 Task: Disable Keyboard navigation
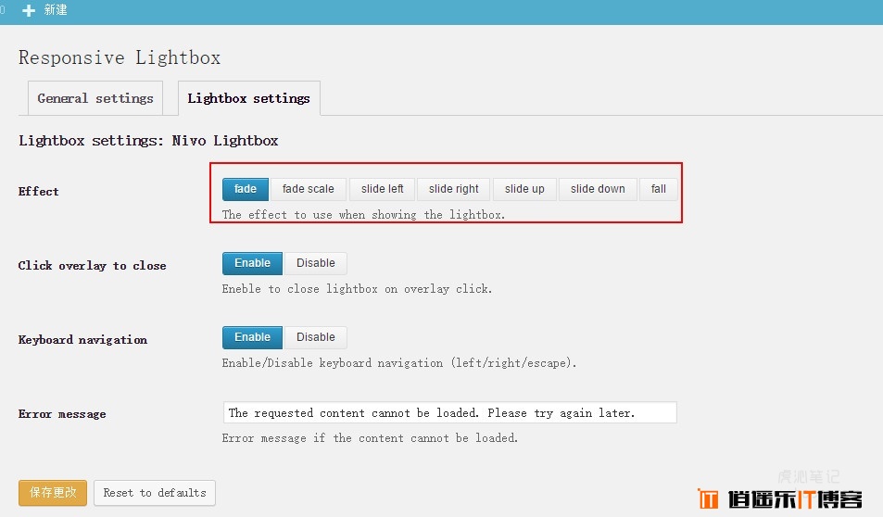(315, 337)
